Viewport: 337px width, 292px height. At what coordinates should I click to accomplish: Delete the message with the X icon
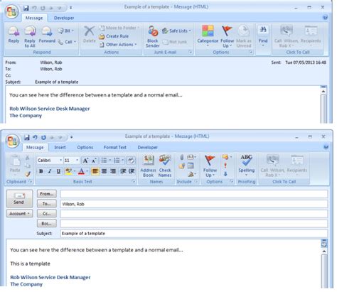(90, 35)
